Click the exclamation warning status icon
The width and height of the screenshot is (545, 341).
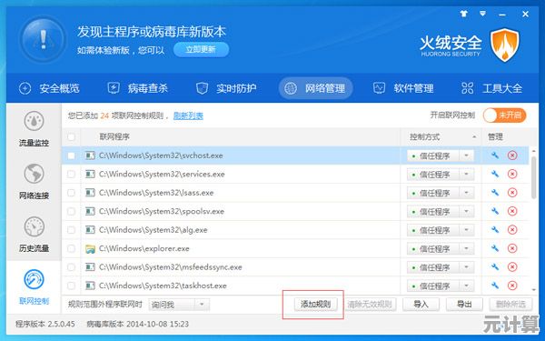coord(43,39)
